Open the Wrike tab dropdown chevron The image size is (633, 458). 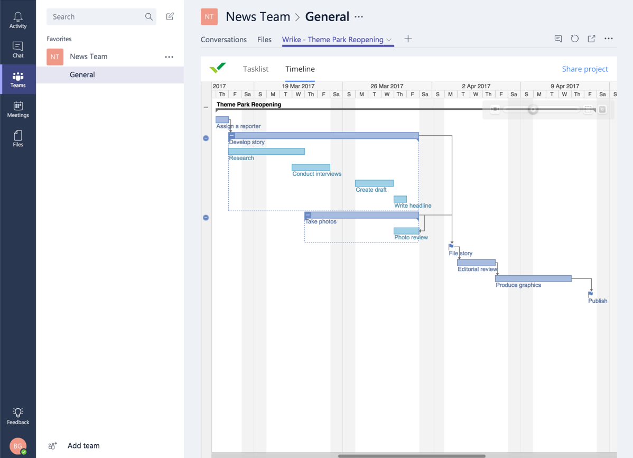tap(389, 40)
